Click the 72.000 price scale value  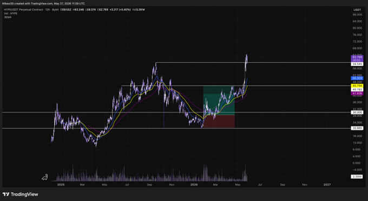[357, 42]
